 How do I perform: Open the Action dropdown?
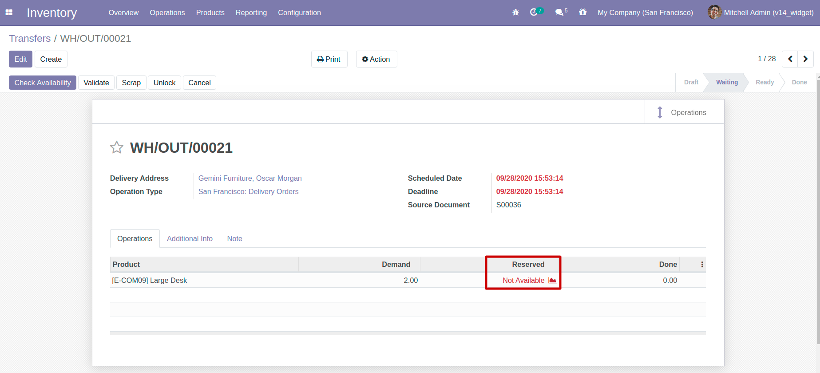(376, 59)
